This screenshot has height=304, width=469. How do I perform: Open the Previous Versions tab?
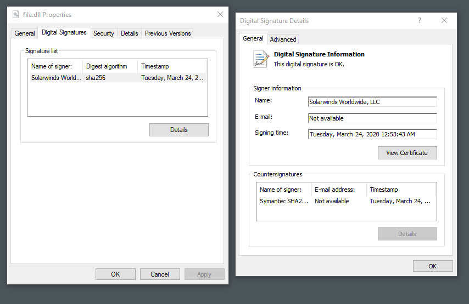pyautogui.click(x=168, y=33)
